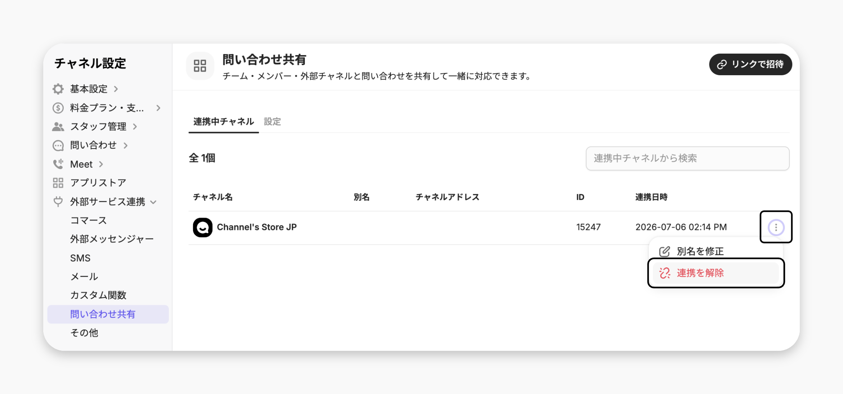Click the chat bubble icon beside 問い合わせ
The width and height of the screenshot is (843, 394).
coord(58,145)
